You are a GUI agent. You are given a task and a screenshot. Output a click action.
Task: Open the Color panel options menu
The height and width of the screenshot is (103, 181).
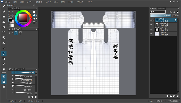36,8
